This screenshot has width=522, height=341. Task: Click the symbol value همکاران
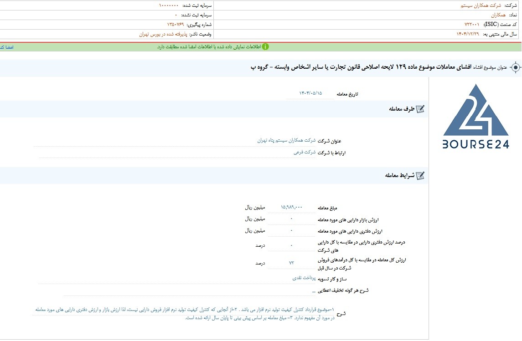pos(498,15)
